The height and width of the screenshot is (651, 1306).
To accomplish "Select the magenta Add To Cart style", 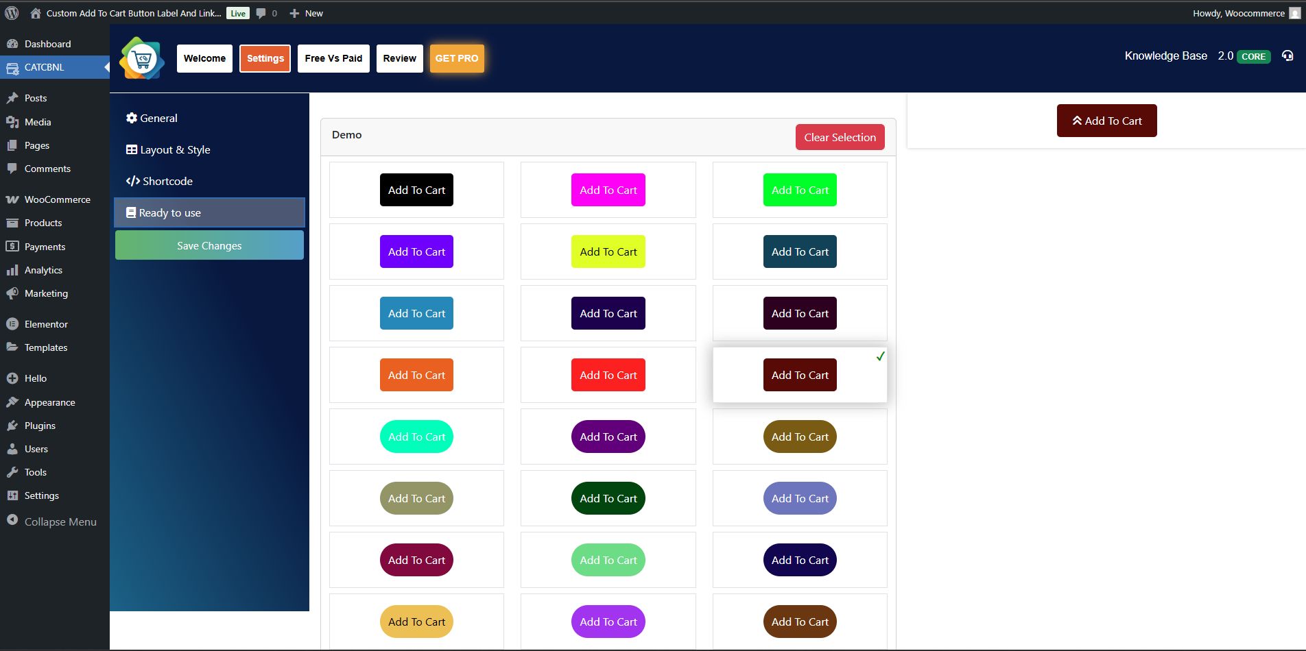I will pyautogui.click(x=608, y=190).
